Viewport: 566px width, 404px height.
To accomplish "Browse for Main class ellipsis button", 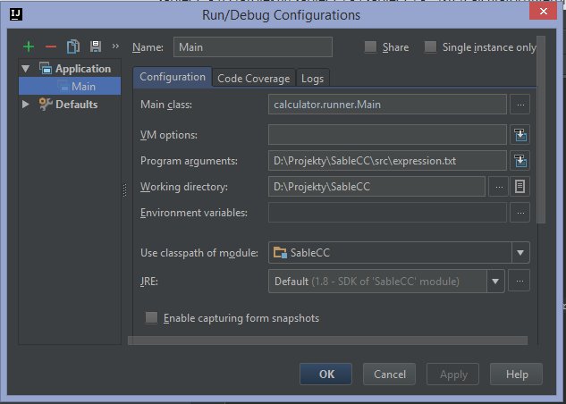I will (x=520, y=105).
